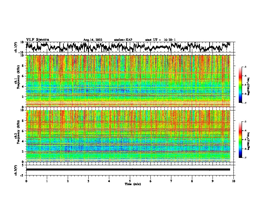The image size is (263, 203).
Task: Select the ch.1 "Frequency (kHz)" axis label
Action: pos(19,77)
